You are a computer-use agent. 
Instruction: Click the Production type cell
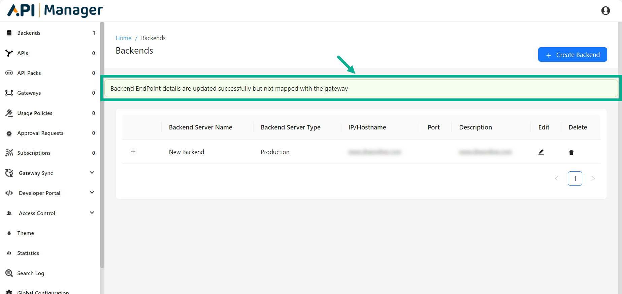(275, 152)
